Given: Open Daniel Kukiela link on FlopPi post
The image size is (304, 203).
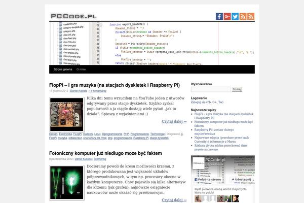Looking at the screenshot, I should pos(79,91).
